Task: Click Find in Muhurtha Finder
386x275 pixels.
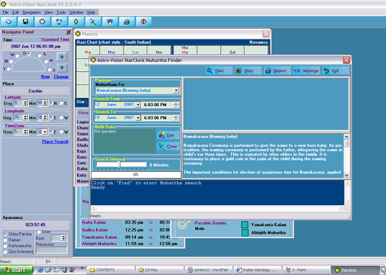Action: [218, 71]
